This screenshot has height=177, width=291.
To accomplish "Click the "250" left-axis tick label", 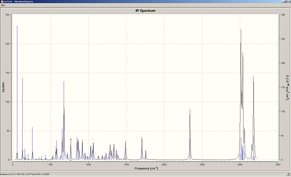I will click(7, 15).
